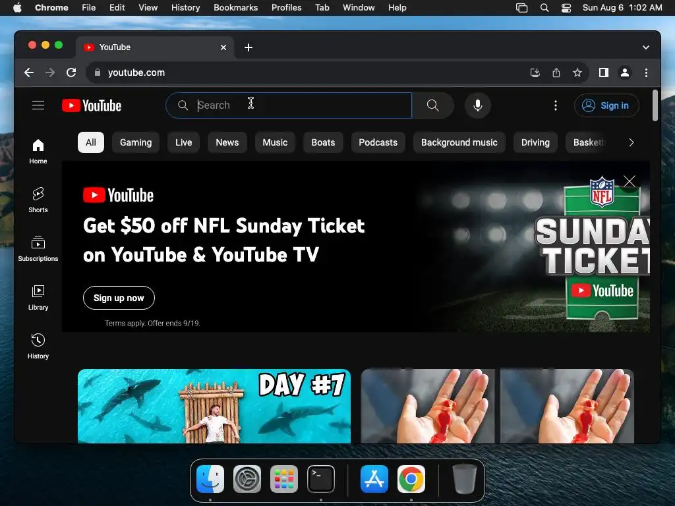Select the Gaming filter chip
This screenshot has height=506, width=675.
(136, 142)
